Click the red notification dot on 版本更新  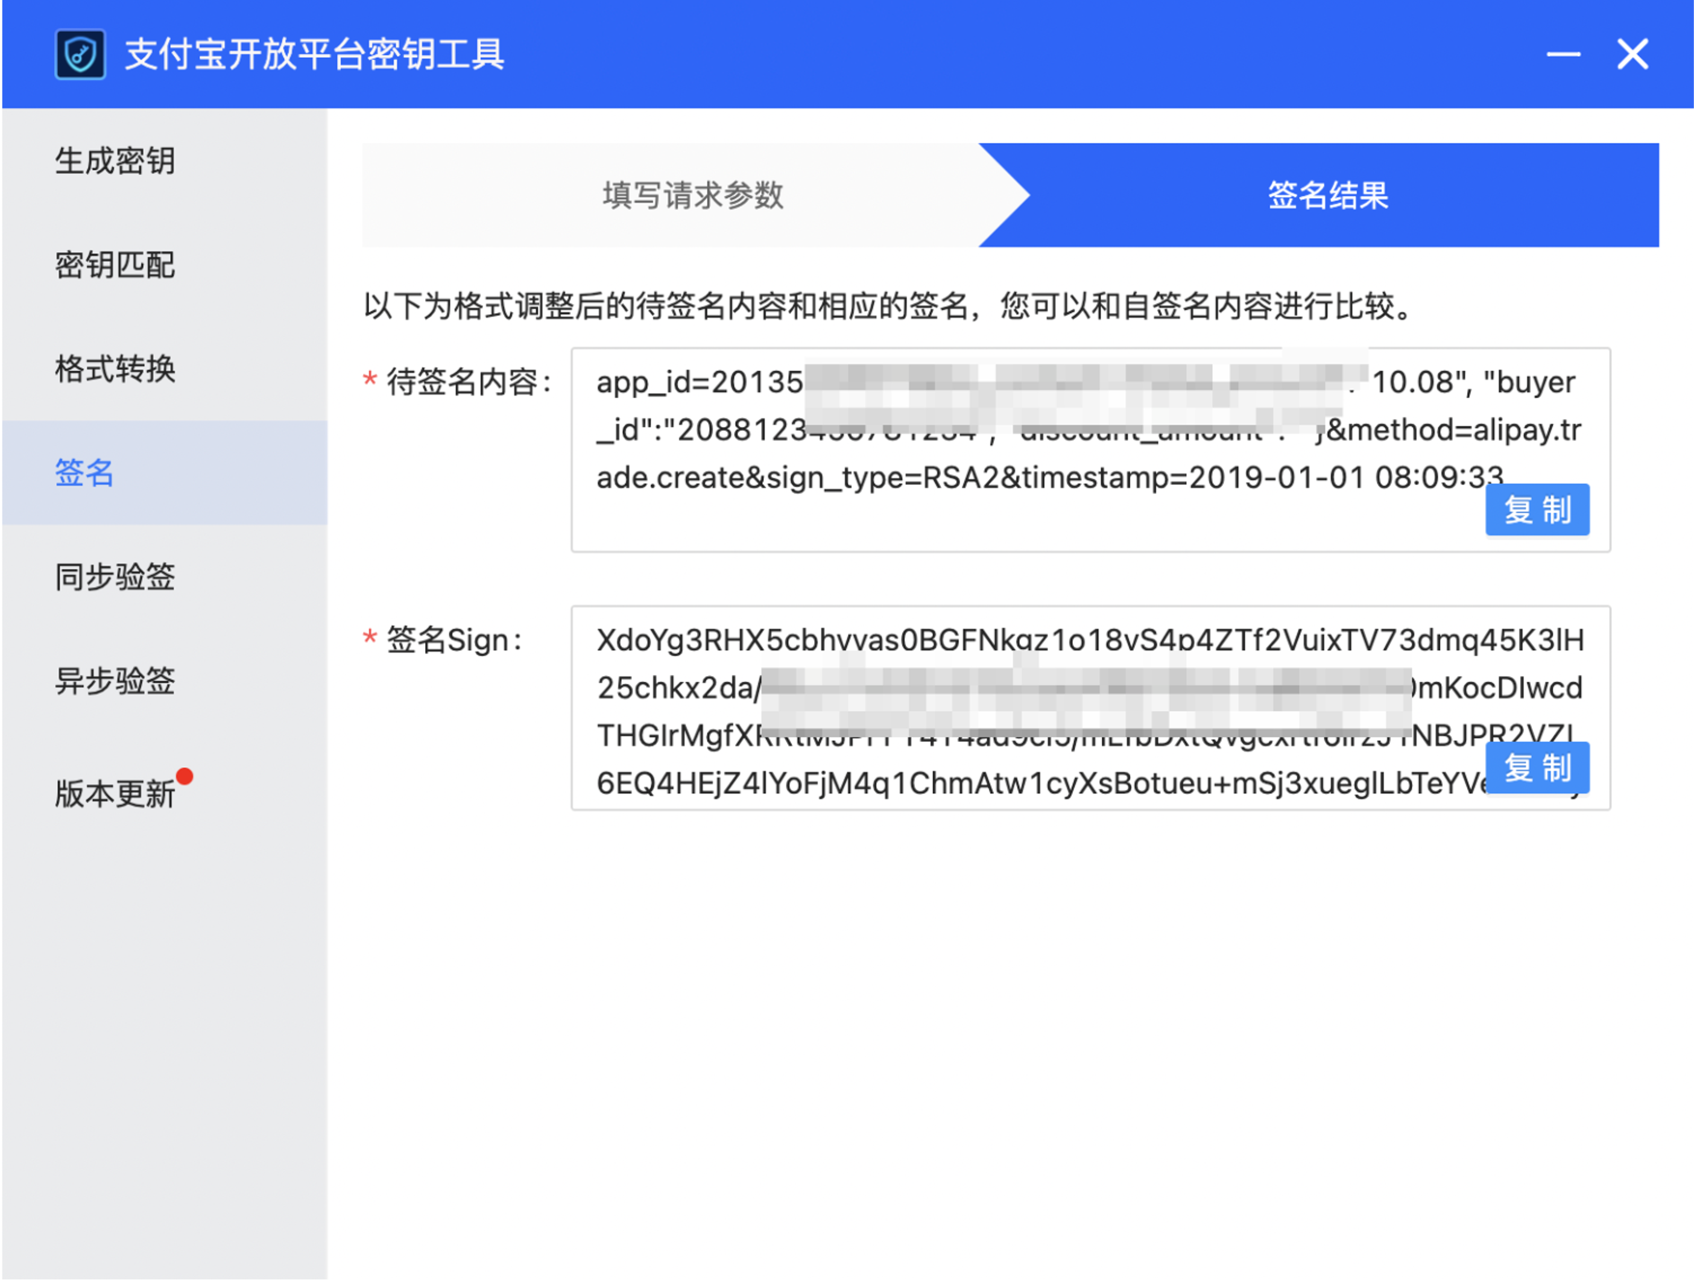(185, 777)
